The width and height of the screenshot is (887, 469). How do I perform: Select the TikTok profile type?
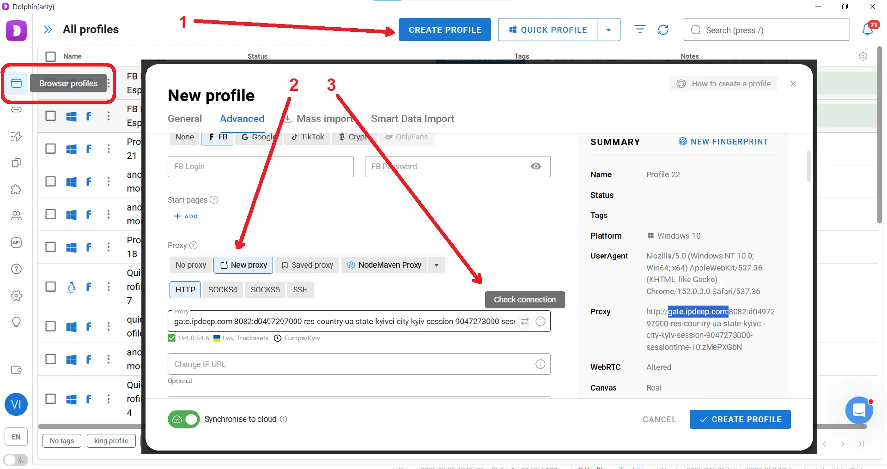click(308, 137)
